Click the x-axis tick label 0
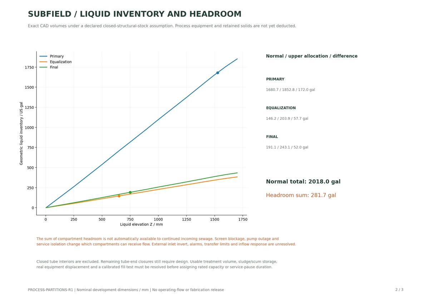Viewport: 429px width, 303px height. [46, 219]
